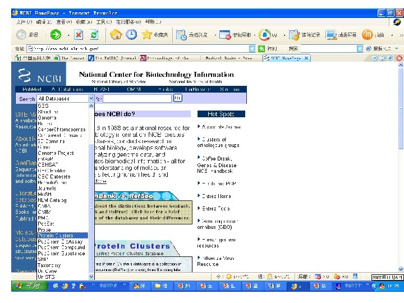The width and height of the screenshot is (404, 303).
Task: Expand the hidden toolbar items chevron
Action: 401,35
